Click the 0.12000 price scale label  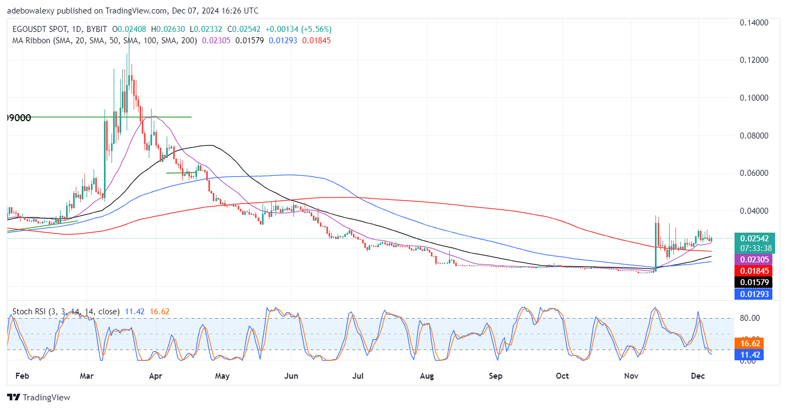755,60
